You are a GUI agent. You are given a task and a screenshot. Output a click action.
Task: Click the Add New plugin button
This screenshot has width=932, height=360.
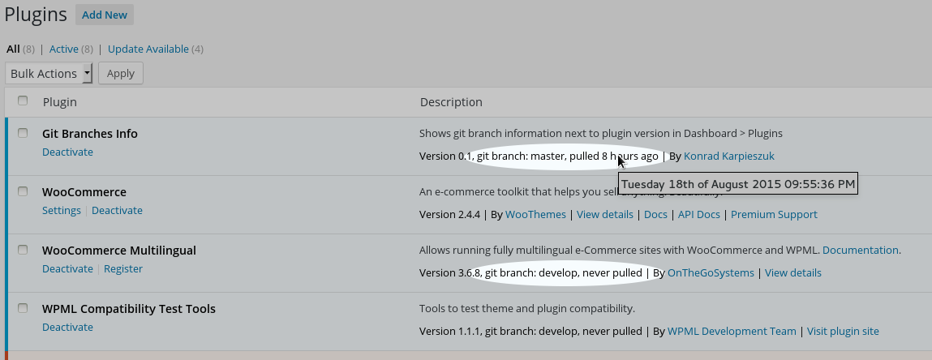click(x=105, y=15)
